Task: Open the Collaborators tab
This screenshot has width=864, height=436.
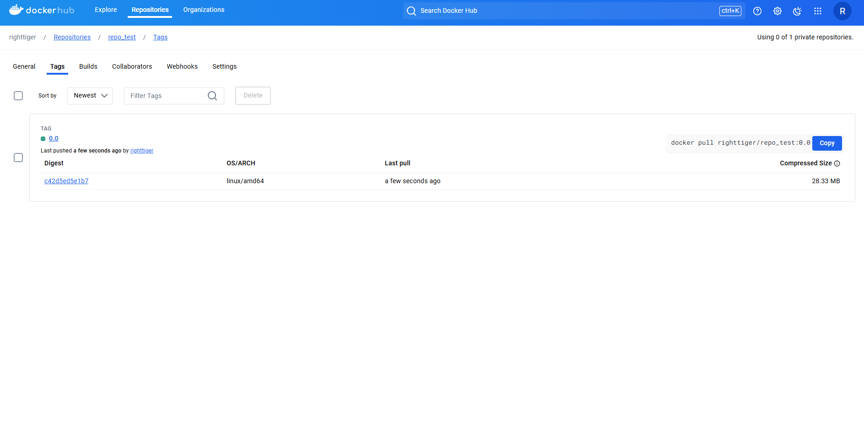Action: coord(132,66)
